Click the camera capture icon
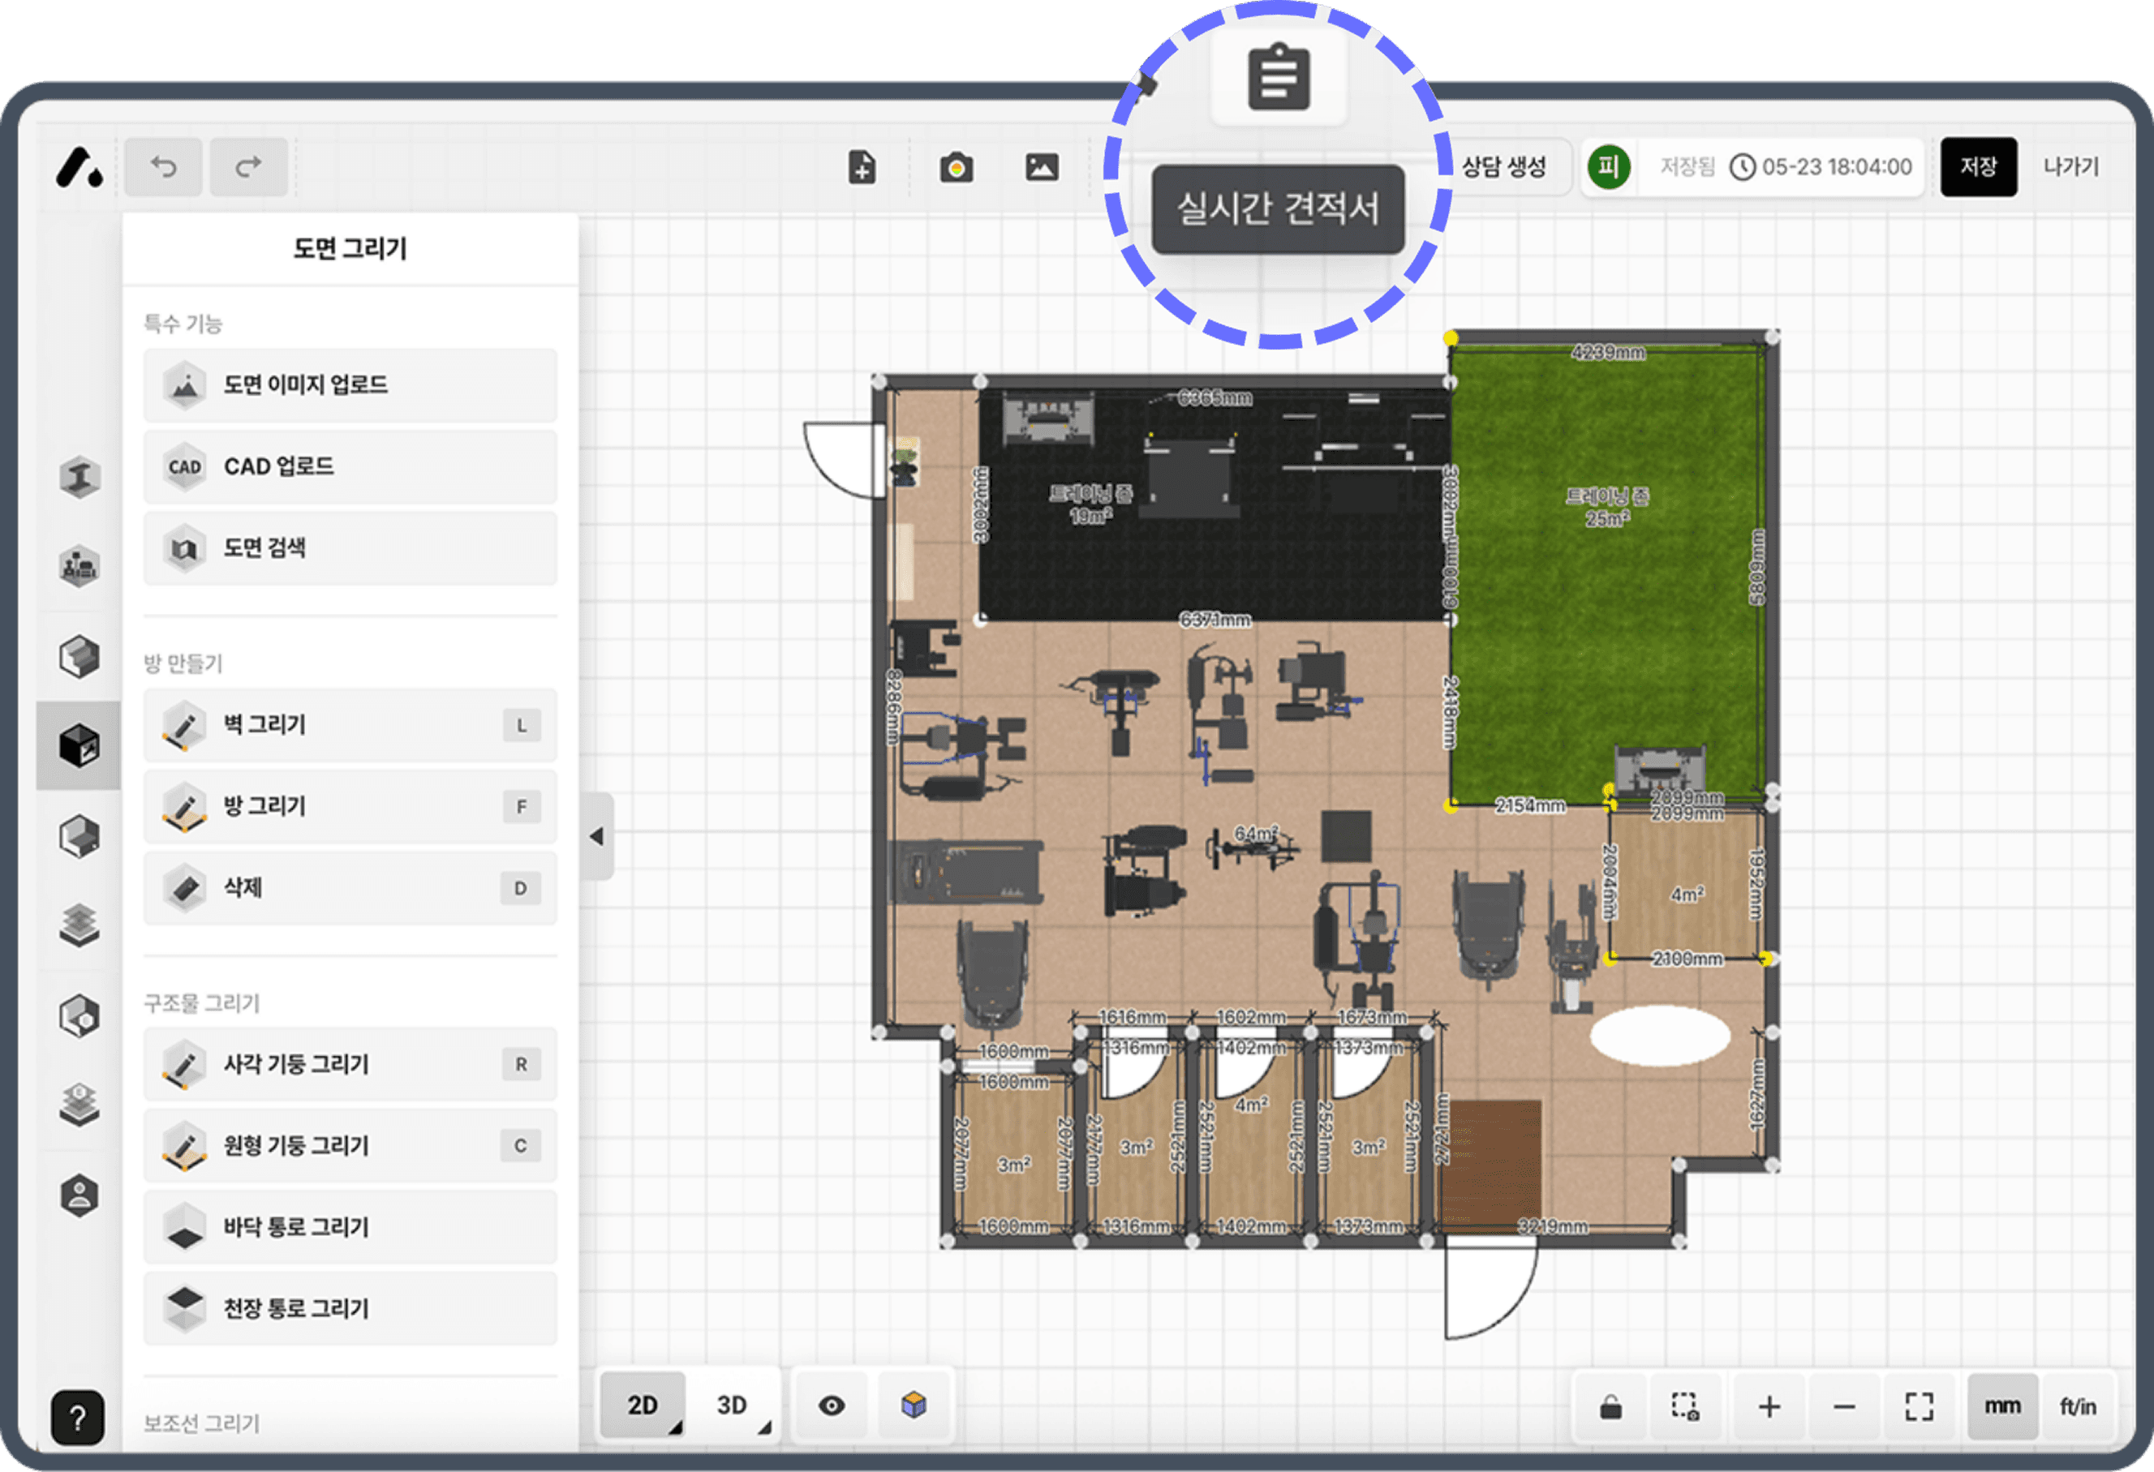The height and width of the screenshot is (1472, 2154). pos(956,168)
